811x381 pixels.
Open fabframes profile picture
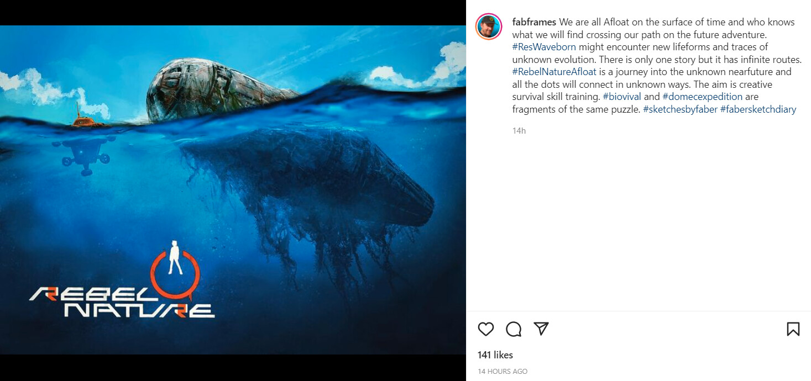tap(489, 27)
